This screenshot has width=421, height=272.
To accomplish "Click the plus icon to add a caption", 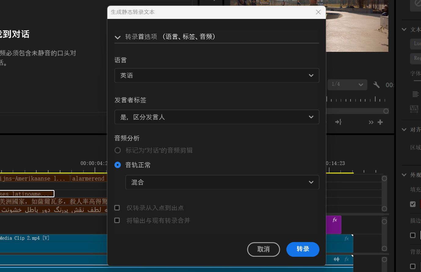I will pos(380,122).
